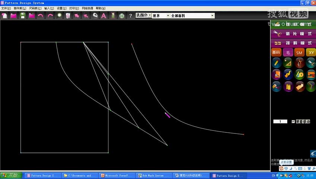Select the measuring tape tool
316x179 pixels.
pos(300,75)
